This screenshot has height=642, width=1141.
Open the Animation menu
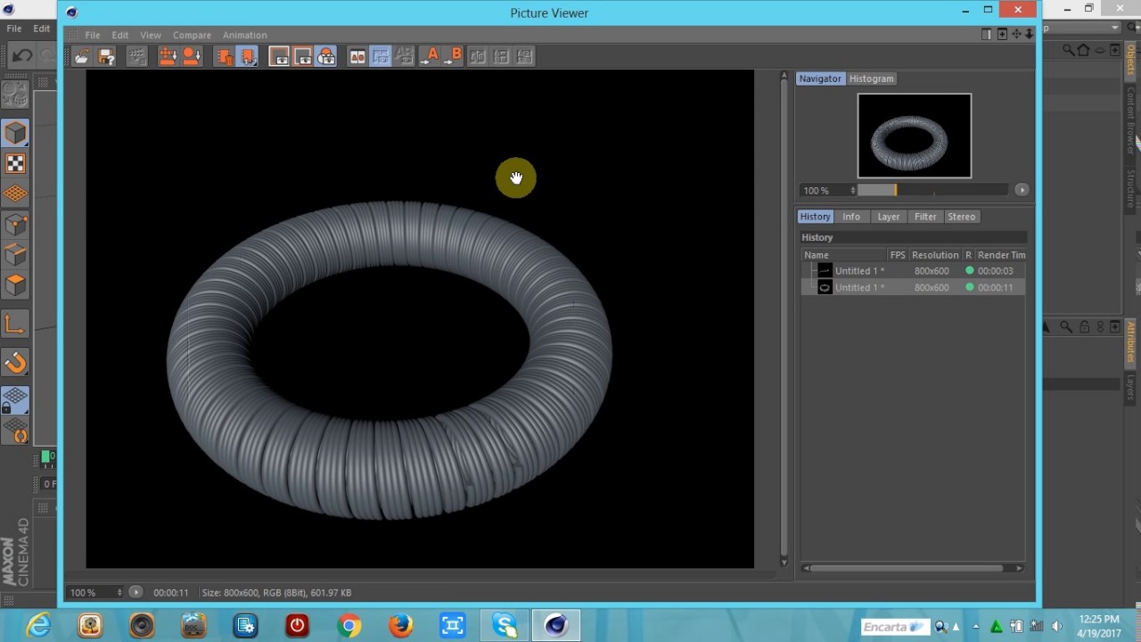point(244,35)
